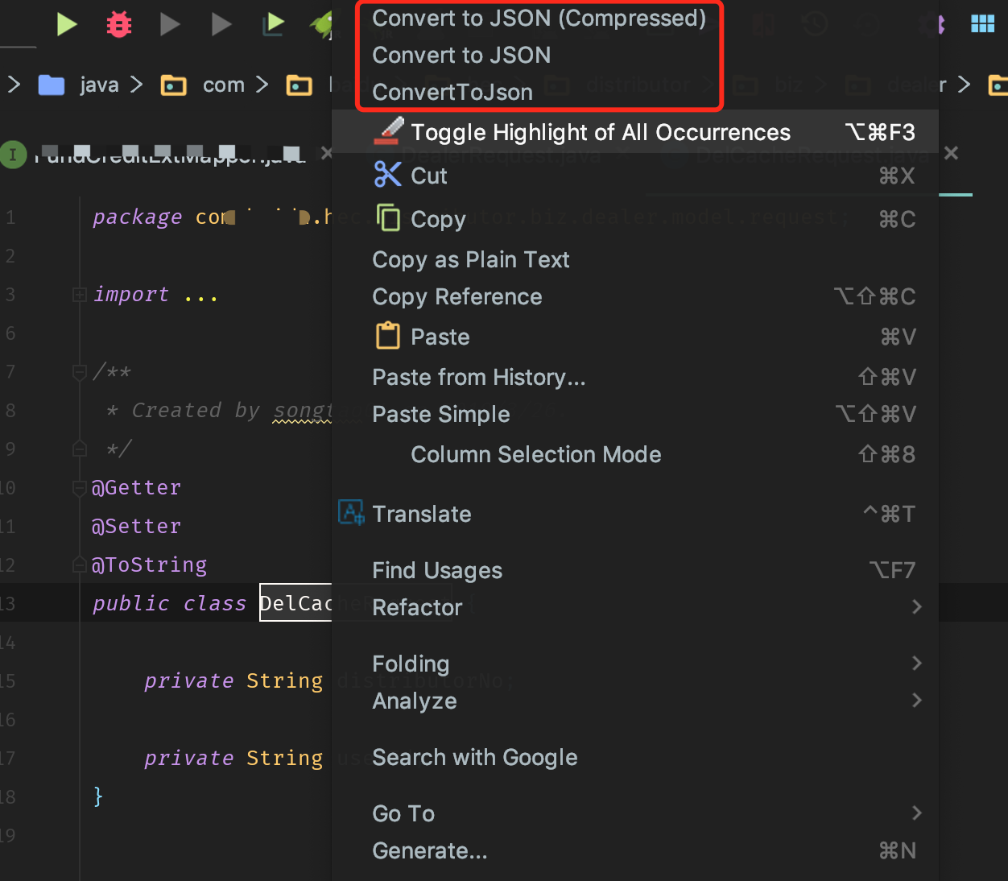This screenshot has height=881, width=1008.
Task: Click the package keyword in editor
Action: point(137,217)
